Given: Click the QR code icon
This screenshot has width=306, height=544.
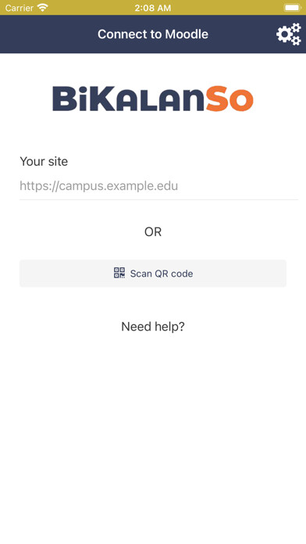Looking at the screenshot, I should [x=119, y=273].
